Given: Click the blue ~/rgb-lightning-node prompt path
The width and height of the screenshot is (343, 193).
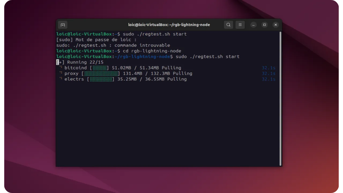Looking at the screenshot, I should 142,57.
